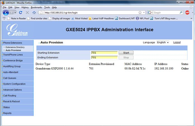Viewport: 195px width, 126px height.
Task: Open the Reset & Reboot section
Action: pos(11,101)
